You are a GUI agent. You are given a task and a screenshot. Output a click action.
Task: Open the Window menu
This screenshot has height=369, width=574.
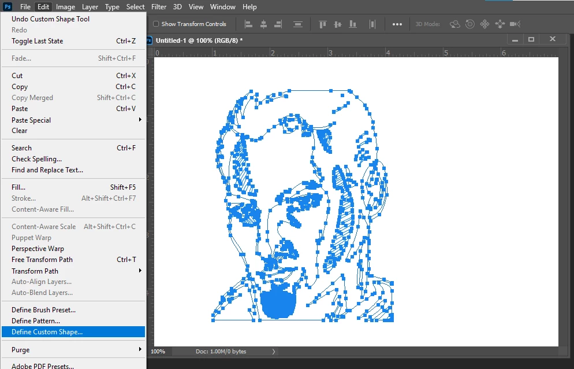[x=222, y=6]
